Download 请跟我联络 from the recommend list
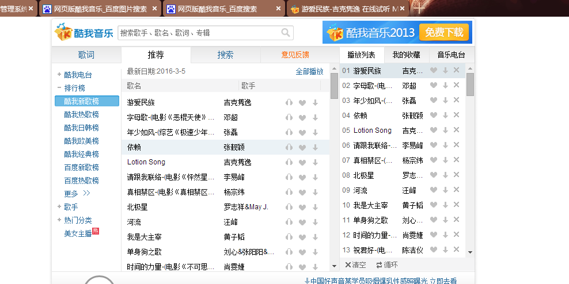The width and height of the screenshot is (569, 284). (x=315, y=177)
